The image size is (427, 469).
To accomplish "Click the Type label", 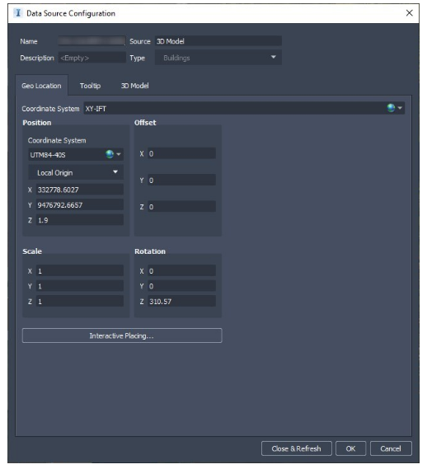I will click(138, 58).
